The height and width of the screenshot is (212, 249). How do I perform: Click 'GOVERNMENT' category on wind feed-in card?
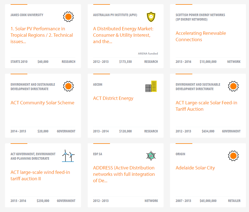66,201
